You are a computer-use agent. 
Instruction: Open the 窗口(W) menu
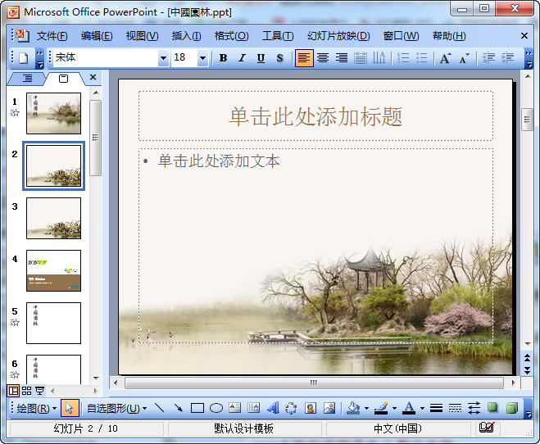click(401, 36)
